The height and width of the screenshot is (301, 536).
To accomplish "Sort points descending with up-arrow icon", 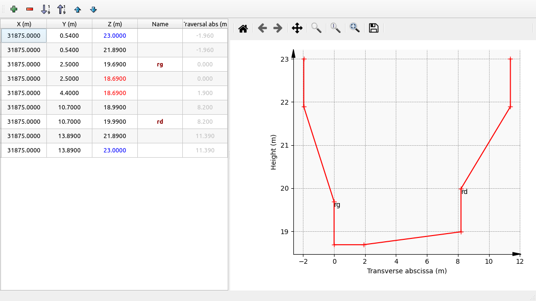I will [x=61, y=9].
